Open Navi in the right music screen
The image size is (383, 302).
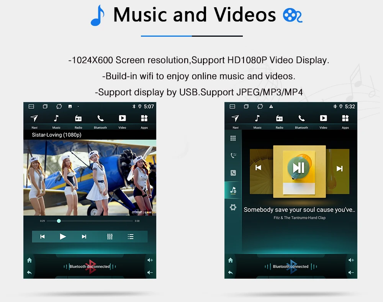pos(235,122)
